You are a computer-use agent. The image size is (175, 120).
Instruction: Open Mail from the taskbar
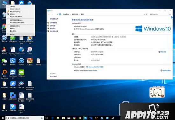69,118
